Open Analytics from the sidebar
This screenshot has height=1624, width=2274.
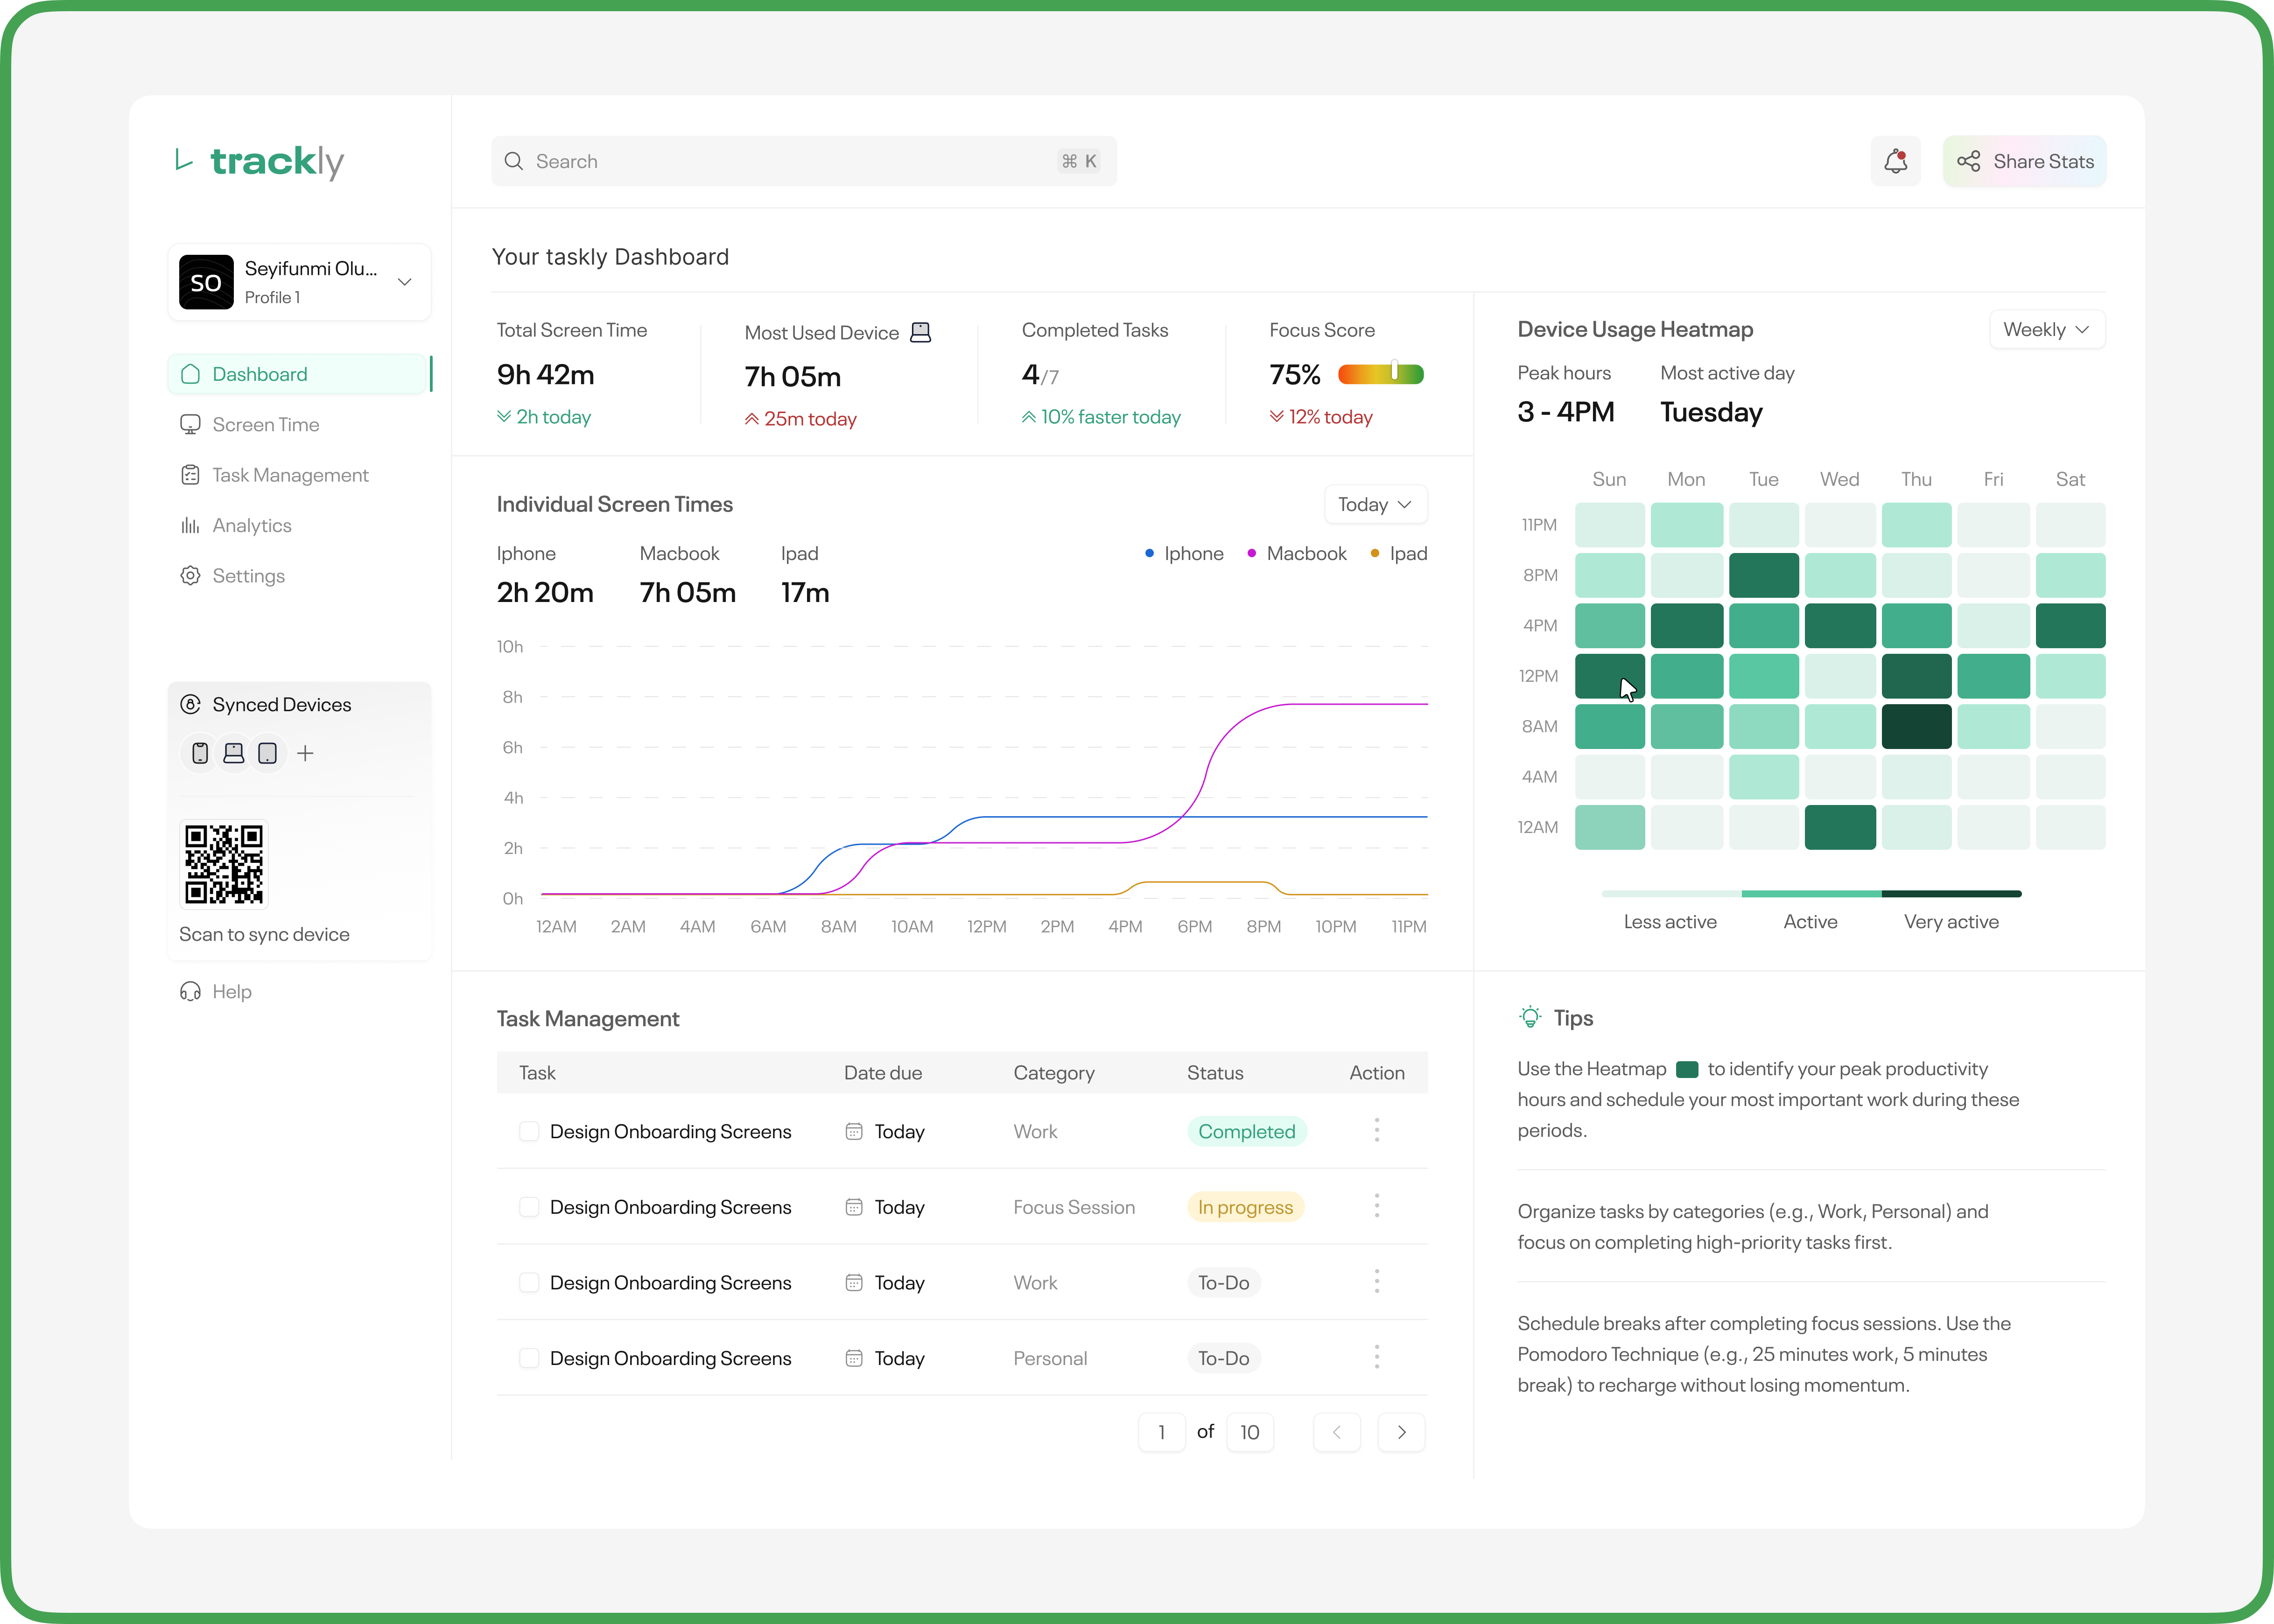point(251,526)
